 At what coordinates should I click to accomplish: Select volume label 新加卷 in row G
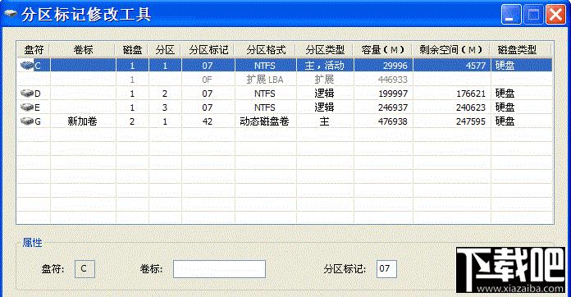[82, 121]
